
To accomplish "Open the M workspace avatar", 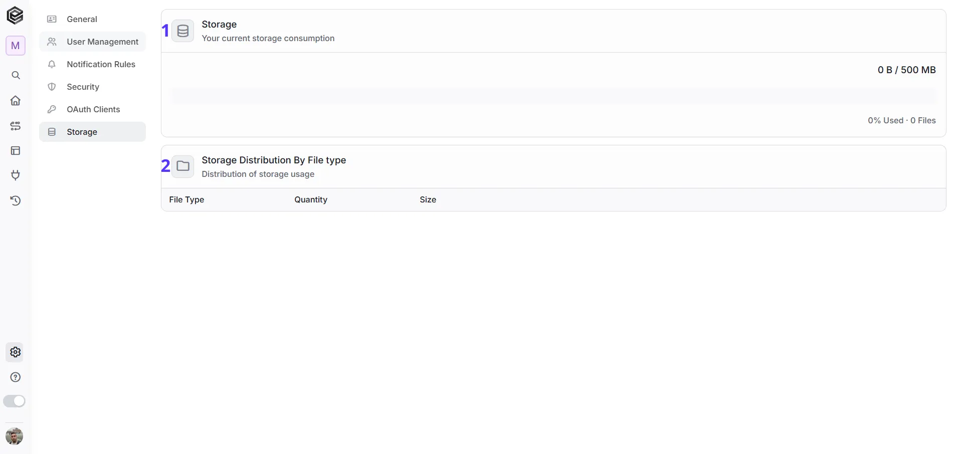I will (x=16, y=46).
